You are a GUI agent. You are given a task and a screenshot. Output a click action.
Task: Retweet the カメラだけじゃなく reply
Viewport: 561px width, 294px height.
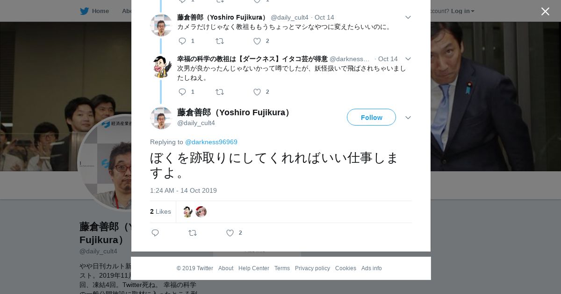click(x=220, y=41)
